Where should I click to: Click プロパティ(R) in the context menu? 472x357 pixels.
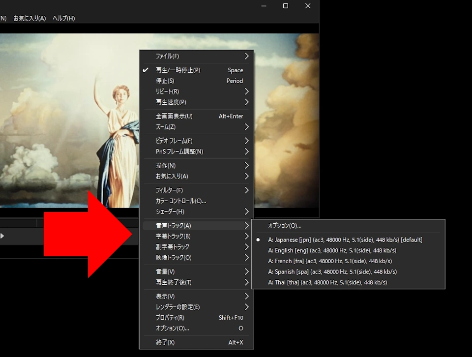pos(197,318)
